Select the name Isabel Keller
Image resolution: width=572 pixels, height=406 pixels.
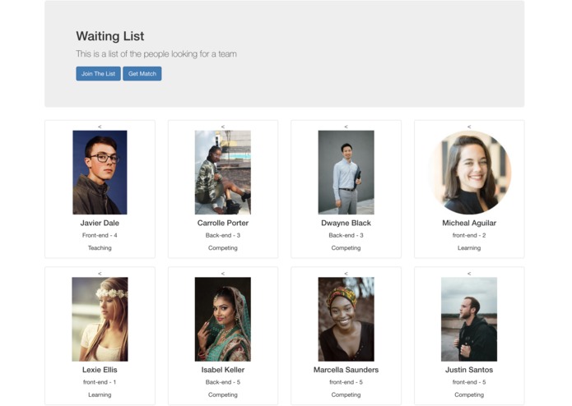[x=223, y=370]
